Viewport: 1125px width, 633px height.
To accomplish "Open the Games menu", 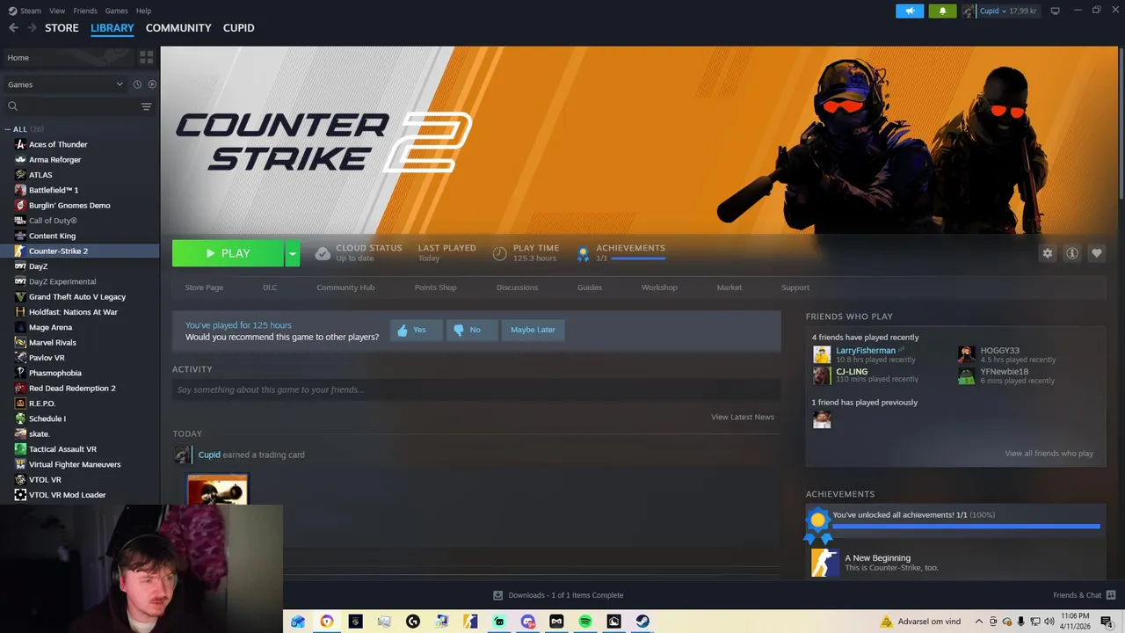I will coord(116,11).
